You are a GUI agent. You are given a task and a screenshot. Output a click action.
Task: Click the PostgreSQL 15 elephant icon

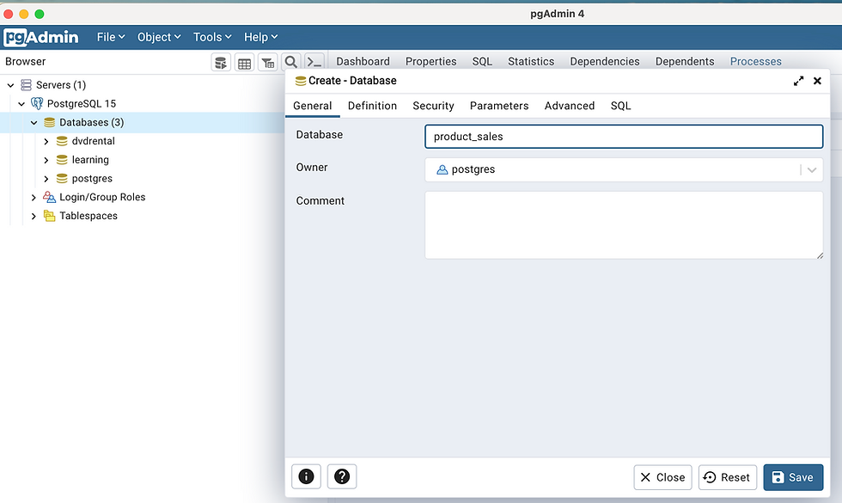[x=37, y=103]
